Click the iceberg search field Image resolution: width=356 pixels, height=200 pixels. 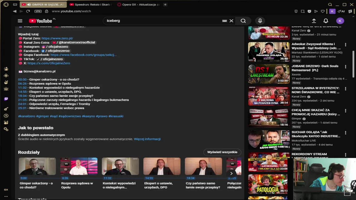[x=163, y=21]
